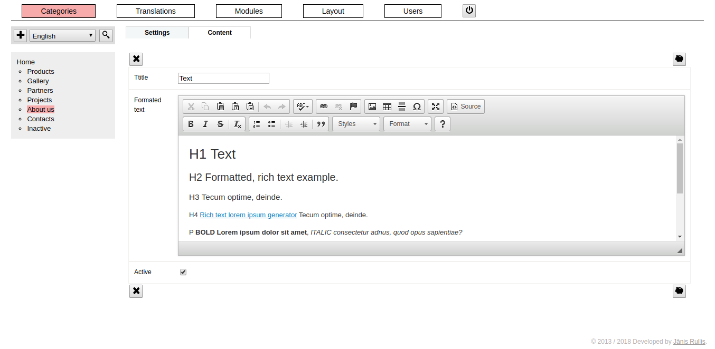This screenshot has height=349, width=715.
Task: Insert an image into the text
Action: [x=372, y=106]
